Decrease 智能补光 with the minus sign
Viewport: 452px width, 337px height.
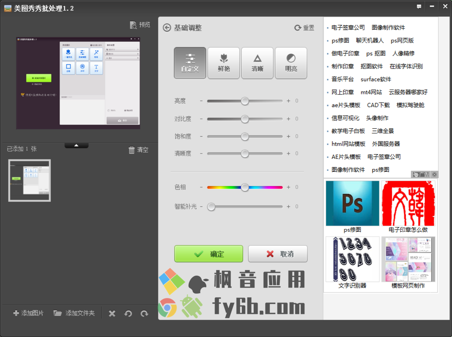[x=201, y=207]
